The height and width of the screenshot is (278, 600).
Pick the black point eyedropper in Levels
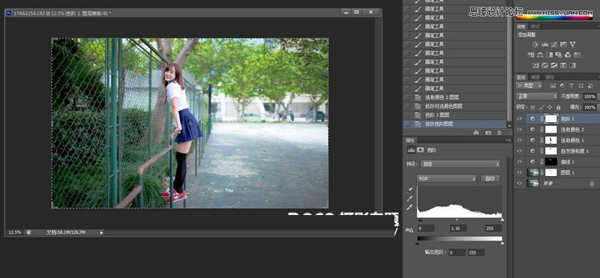tap(409, 190)
